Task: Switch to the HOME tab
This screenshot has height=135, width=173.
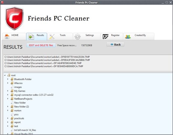Action: (x=14, y=36)
